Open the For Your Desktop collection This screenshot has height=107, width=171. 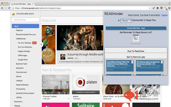[25, 43]
